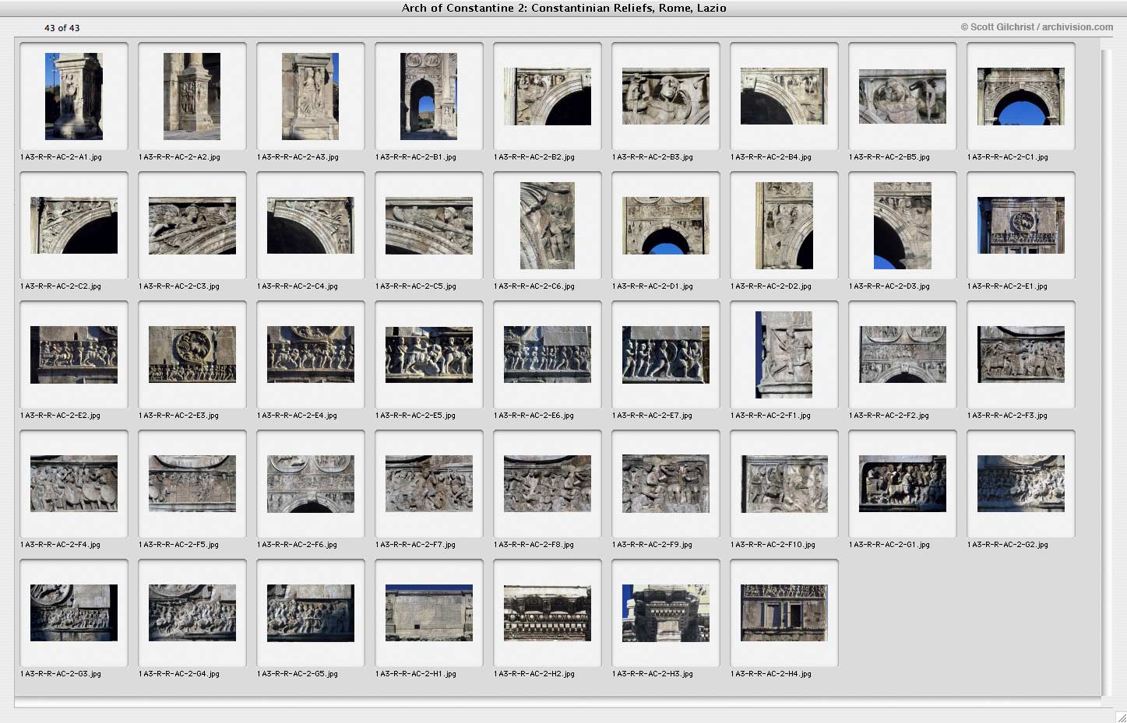Screen dimensions: 1127x723
Task: Open the 1A3-R-R-AC-2-A3.jpg thumbnail
Action: pyautogui.click(x=311, y=97)
